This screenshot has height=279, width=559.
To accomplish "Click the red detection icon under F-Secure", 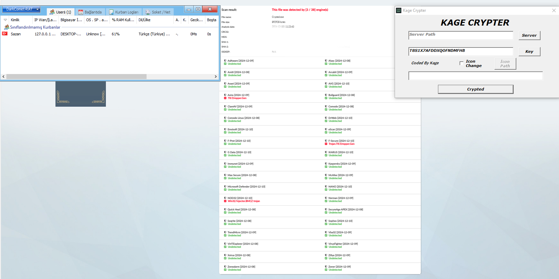I will [x=326, y=144].
